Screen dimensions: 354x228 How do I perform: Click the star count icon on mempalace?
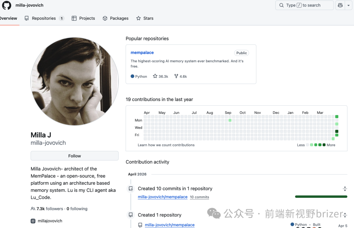point(155,76)
